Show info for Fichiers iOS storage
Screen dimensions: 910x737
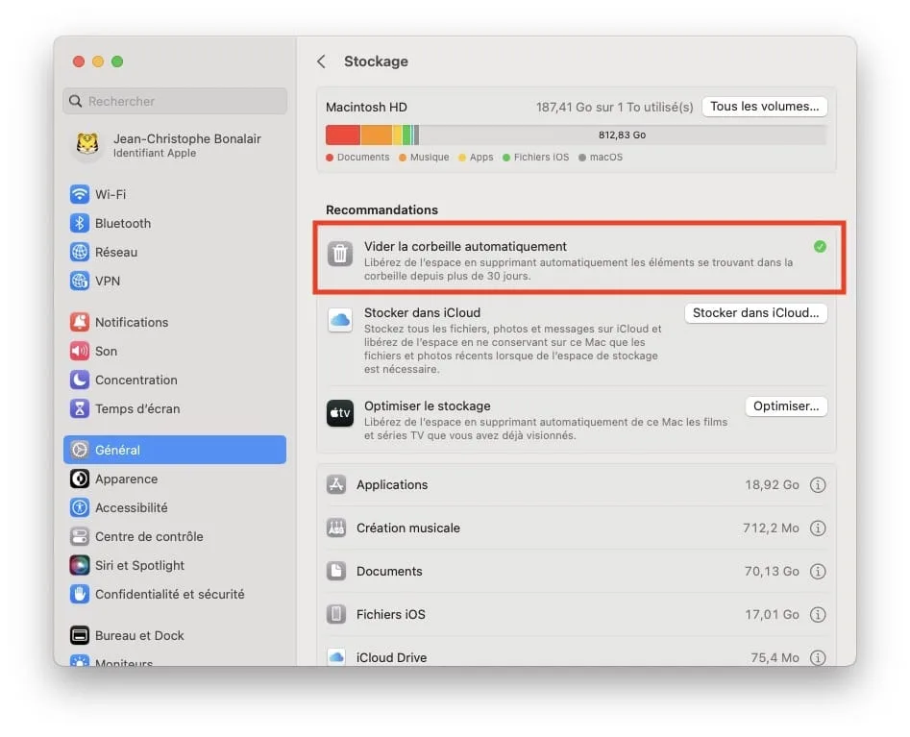pos(818,615)
